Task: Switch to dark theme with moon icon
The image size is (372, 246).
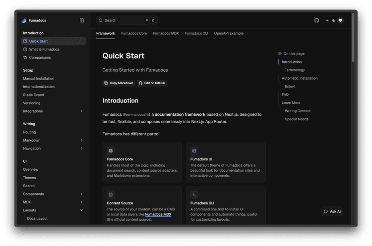Action: [x=333, y=20]
